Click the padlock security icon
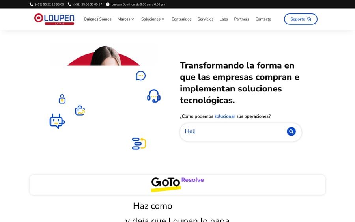The height and width of the screenshot is (222, 355). [x=62, y=99]
